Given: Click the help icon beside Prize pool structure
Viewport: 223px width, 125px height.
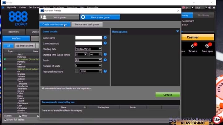Looking at the screenshot, I should (105, 71).
